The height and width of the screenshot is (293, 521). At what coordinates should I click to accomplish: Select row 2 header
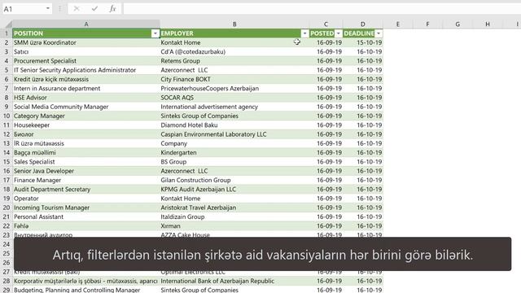pyautogui.click(x=7, y=42)
